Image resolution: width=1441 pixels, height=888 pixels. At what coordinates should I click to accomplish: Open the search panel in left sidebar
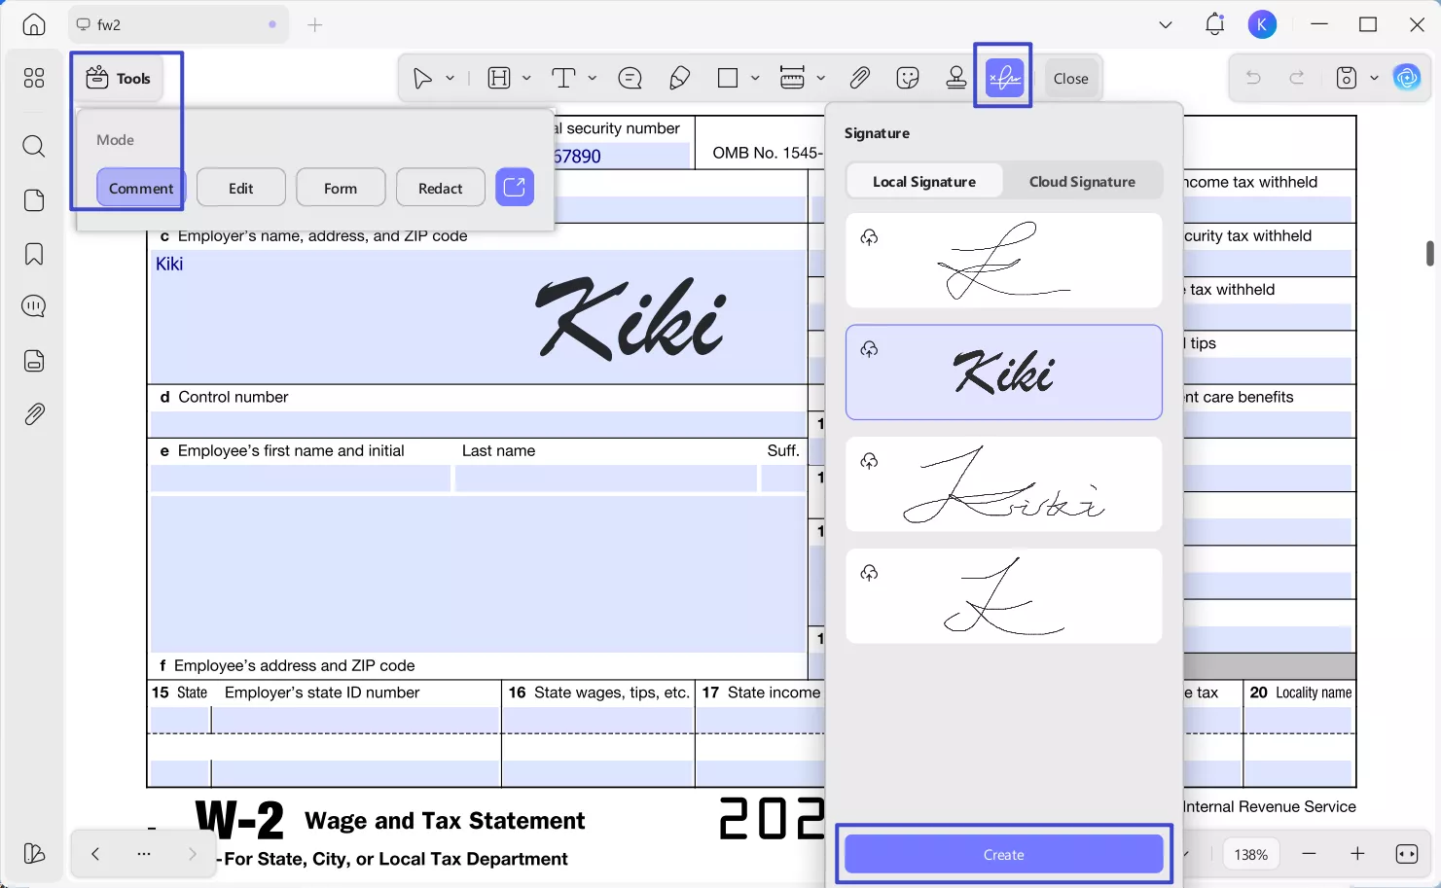click(x=34, y=146)
